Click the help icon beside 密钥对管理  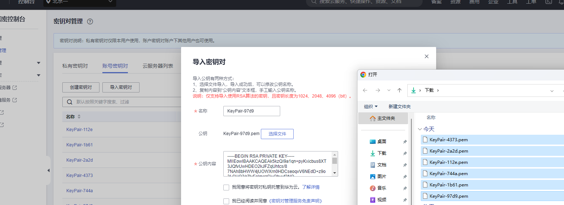click(90, 21)
